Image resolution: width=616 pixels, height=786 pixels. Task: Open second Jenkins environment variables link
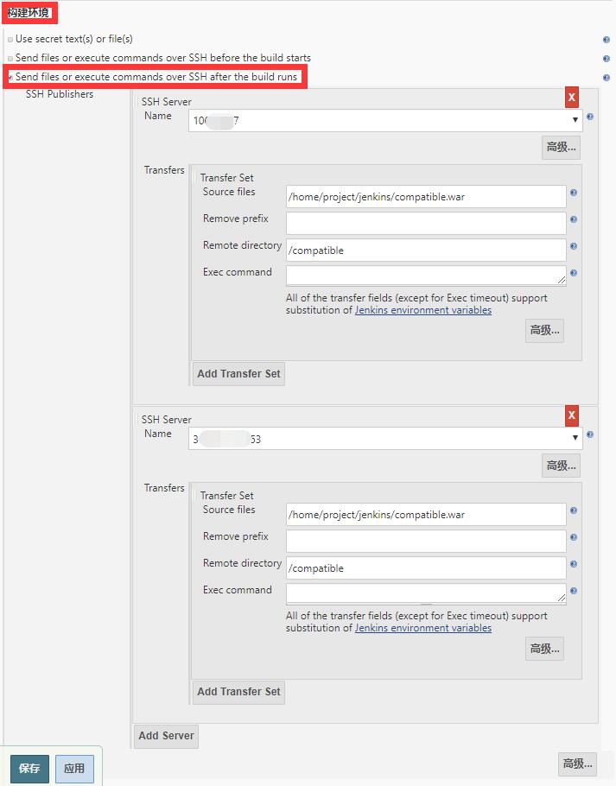423,628
